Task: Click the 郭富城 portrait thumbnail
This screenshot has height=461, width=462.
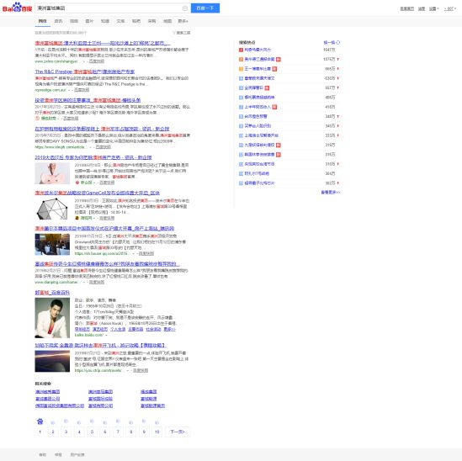Action: [x=52, y=317]
